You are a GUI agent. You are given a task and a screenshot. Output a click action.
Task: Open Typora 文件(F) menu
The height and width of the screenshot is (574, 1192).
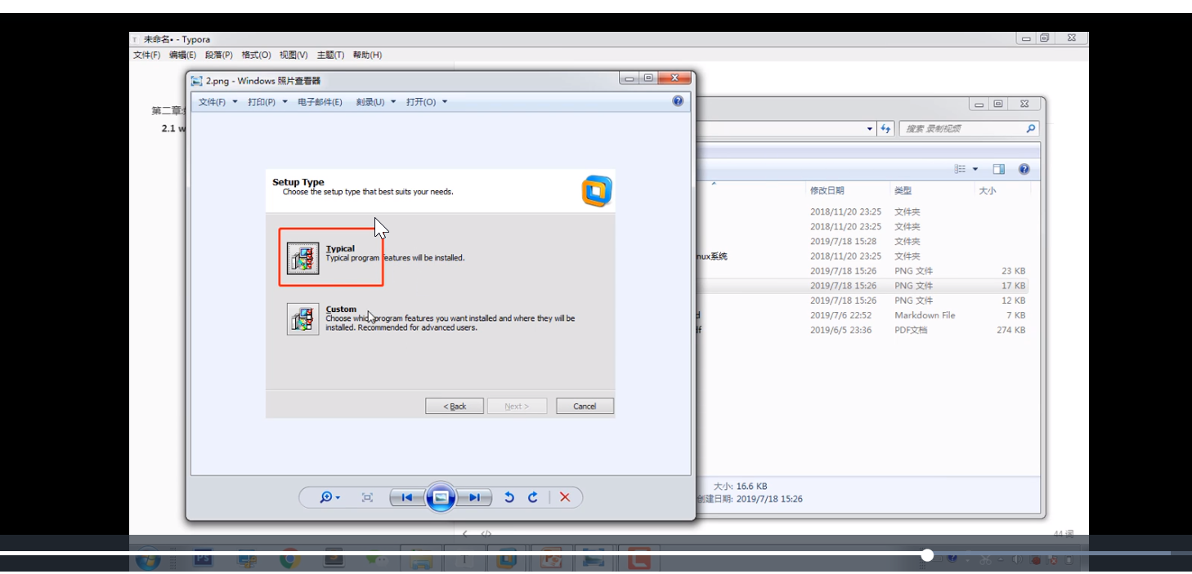(x=147, y=55)
